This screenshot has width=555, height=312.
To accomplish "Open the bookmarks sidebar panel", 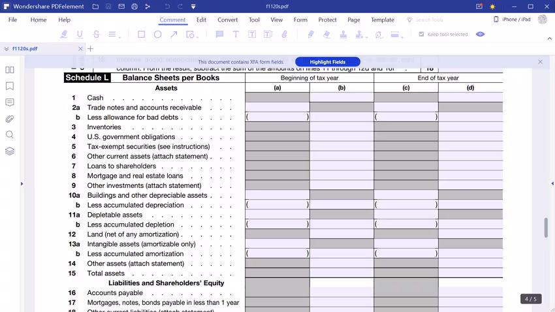I will click(10, 86).
